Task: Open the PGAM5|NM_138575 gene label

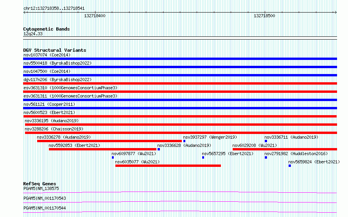Action: [41, 188]
